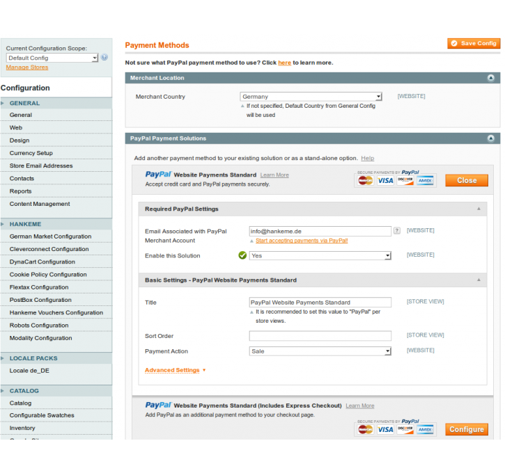Open the Payment Action dropdown
Image resolution: width=505 pixels, height=473 pixels.
click(x=320, y=351)
